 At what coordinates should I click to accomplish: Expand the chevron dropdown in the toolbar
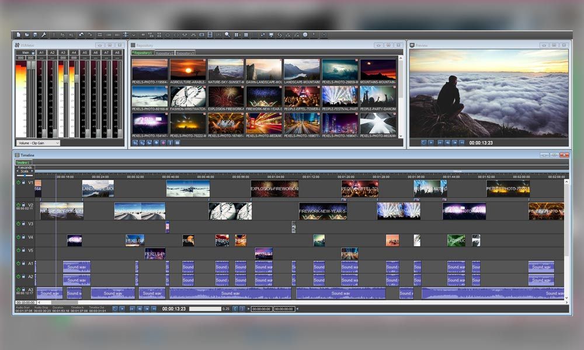134,35
